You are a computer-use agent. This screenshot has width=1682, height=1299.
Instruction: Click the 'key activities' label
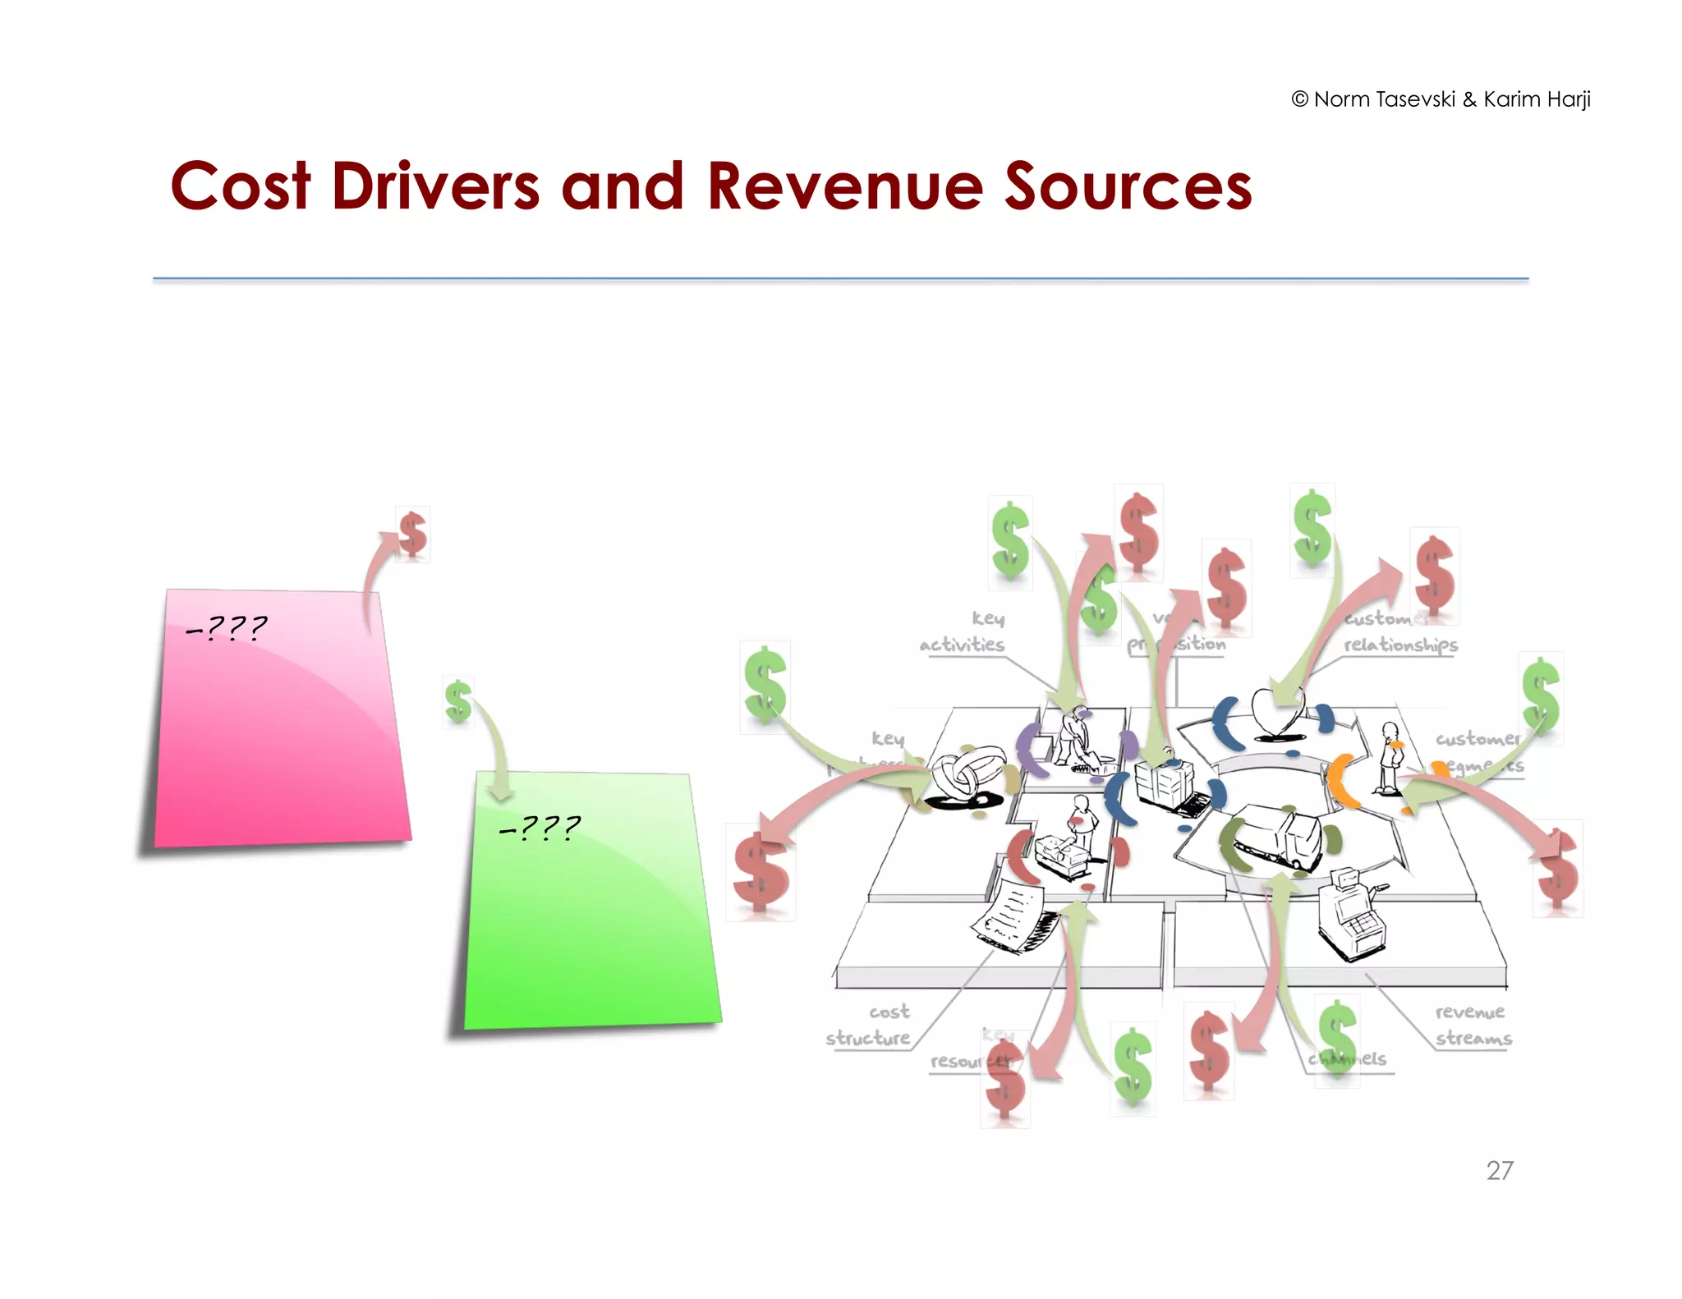pos(963,631)
